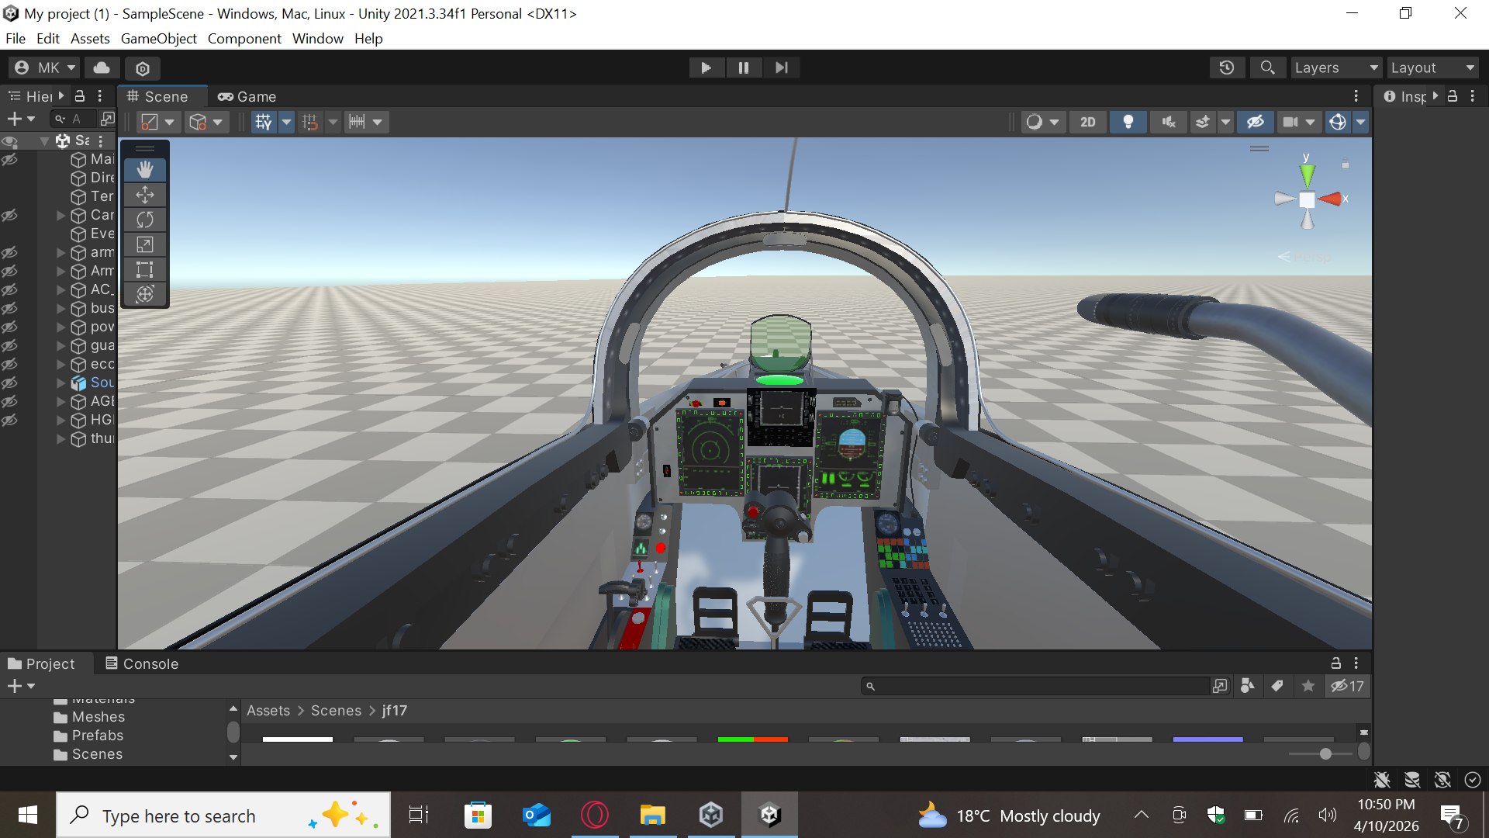Image resolution: width=1489 pixels, height=838 pixels.
Task: Open the Gizmos dropdown arrow
Action: 1360,122
